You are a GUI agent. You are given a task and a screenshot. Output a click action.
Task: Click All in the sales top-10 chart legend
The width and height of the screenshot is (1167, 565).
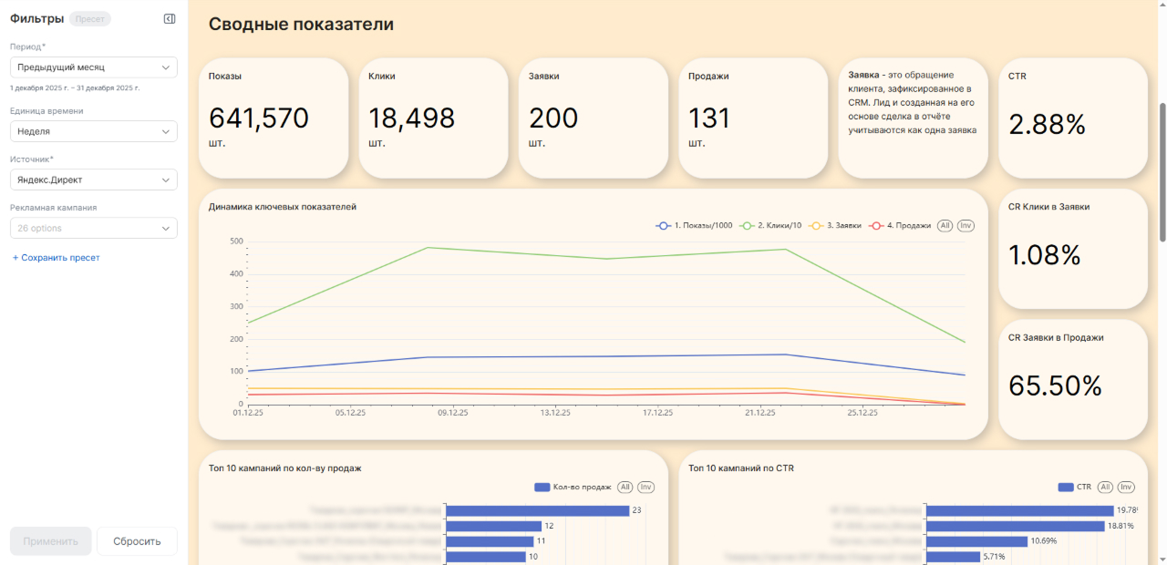coord(625,488)
